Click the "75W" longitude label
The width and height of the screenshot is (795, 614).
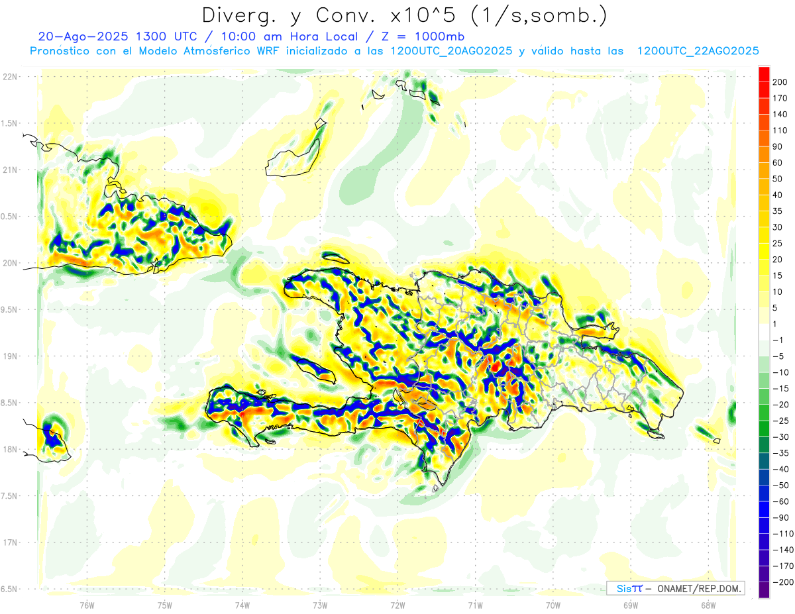click(x=165, y=605)
